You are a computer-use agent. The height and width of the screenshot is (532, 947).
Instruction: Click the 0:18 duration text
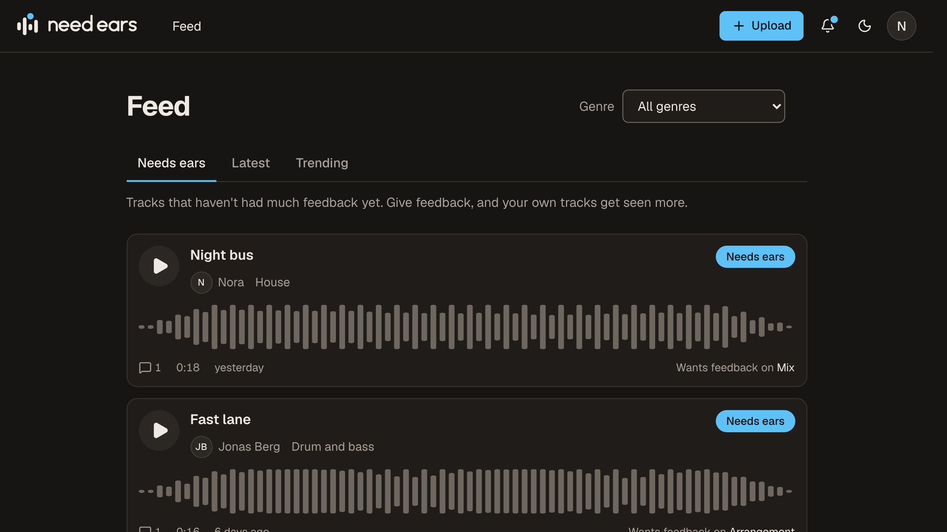pyautogui.click(x=188, y=368)
